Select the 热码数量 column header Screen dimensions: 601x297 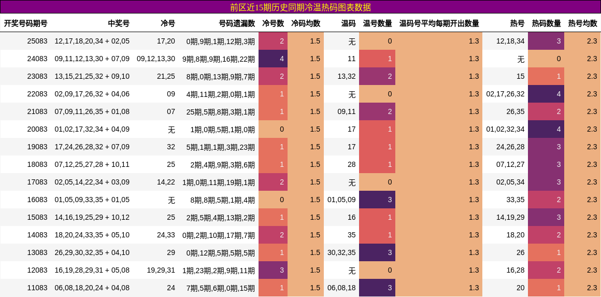(x=547, y=23)
